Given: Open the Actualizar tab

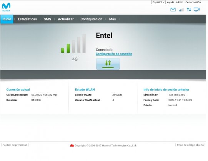Looking at the screenshot, I should click(66, 19).
